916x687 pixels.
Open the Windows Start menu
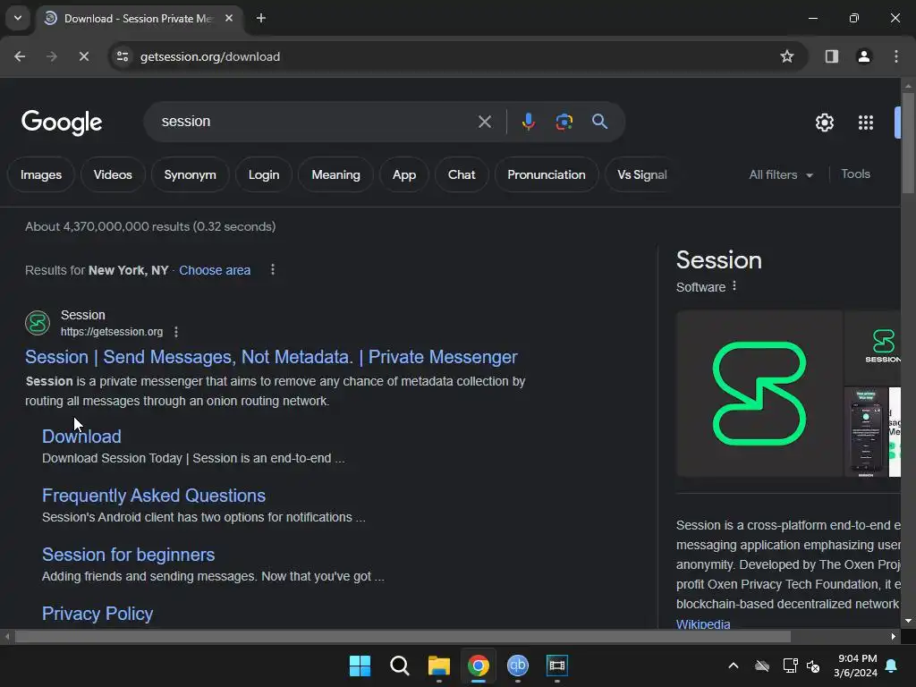[360, 666]
